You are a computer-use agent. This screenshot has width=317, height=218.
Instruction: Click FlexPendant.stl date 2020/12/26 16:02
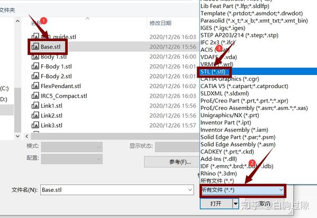[x=173, y=86]
